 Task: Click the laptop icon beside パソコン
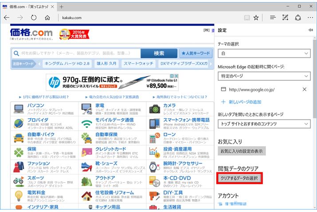pos(19,109)
